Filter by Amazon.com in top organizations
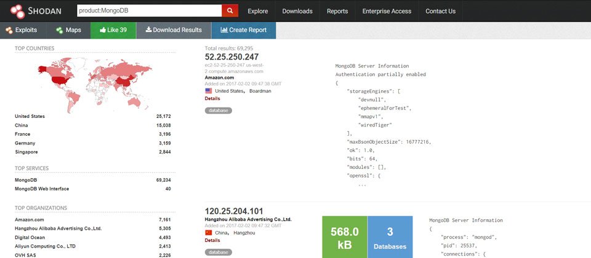Viewport: 591px width, 258px height. tap(30, 220)
